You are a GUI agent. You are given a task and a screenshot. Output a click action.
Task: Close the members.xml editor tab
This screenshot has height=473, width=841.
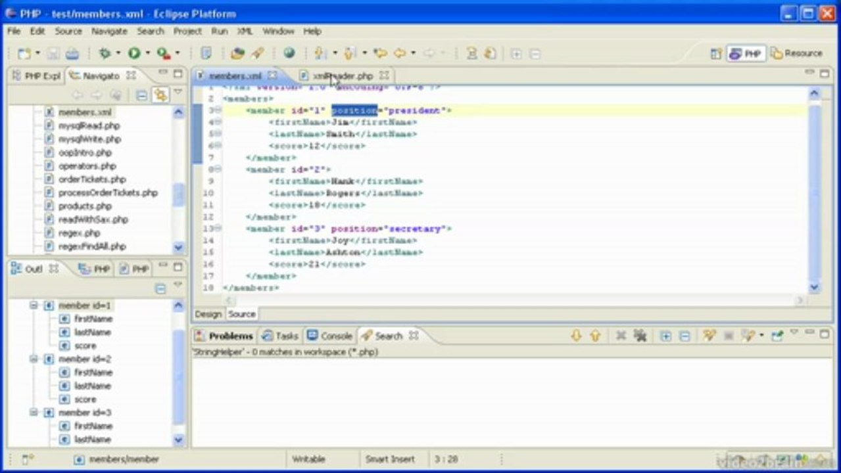(272, 76)
